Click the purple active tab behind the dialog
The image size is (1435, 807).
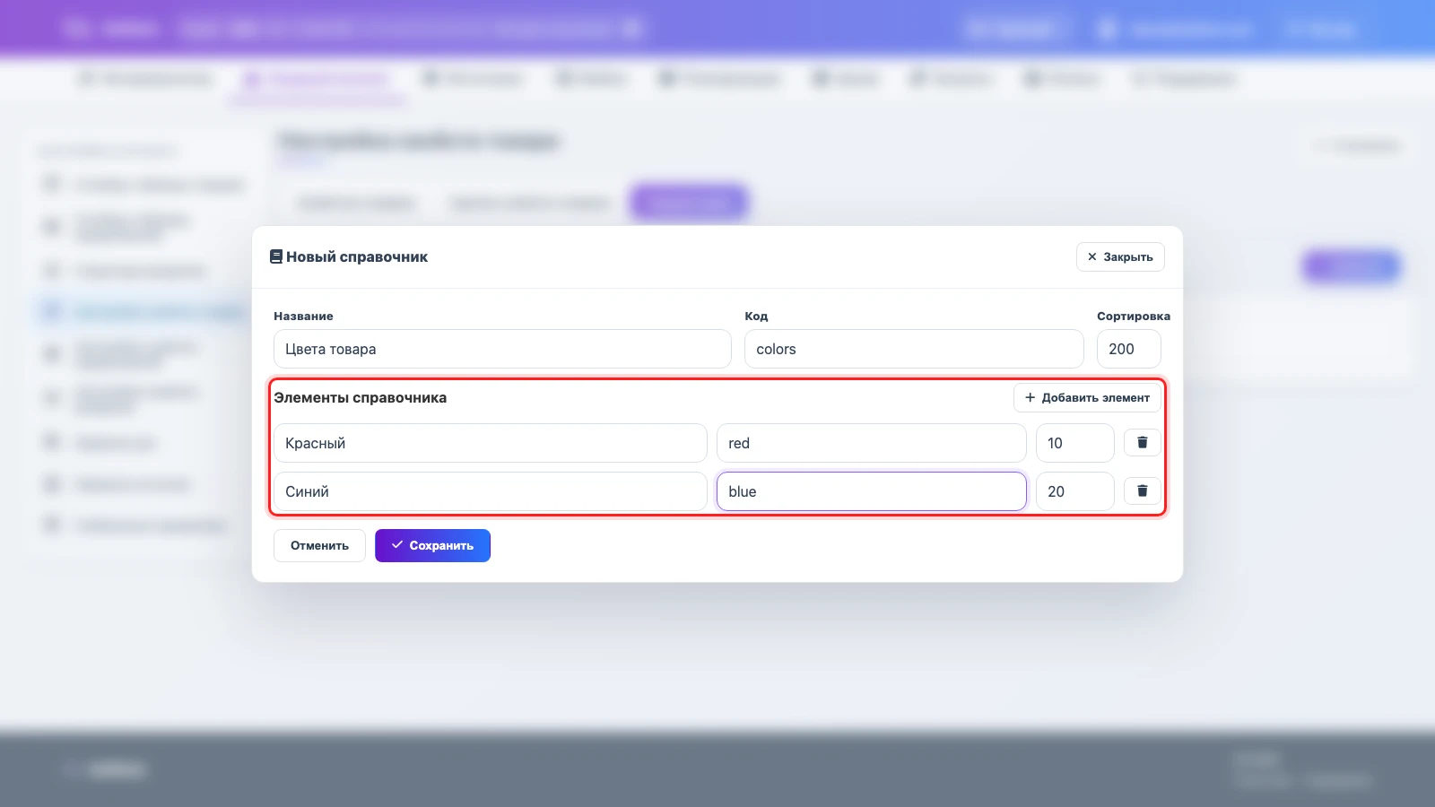click(689, 203)
